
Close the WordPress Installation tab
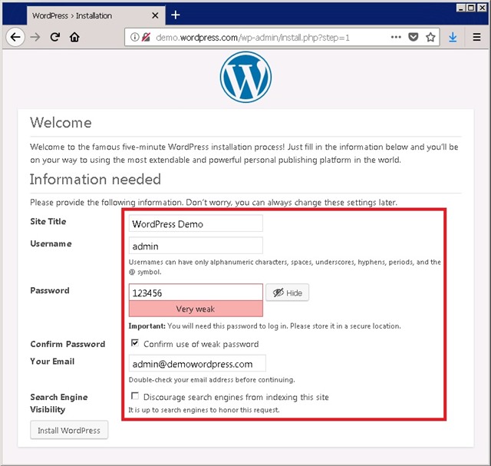pyautogui.click(x=155, y=15)
